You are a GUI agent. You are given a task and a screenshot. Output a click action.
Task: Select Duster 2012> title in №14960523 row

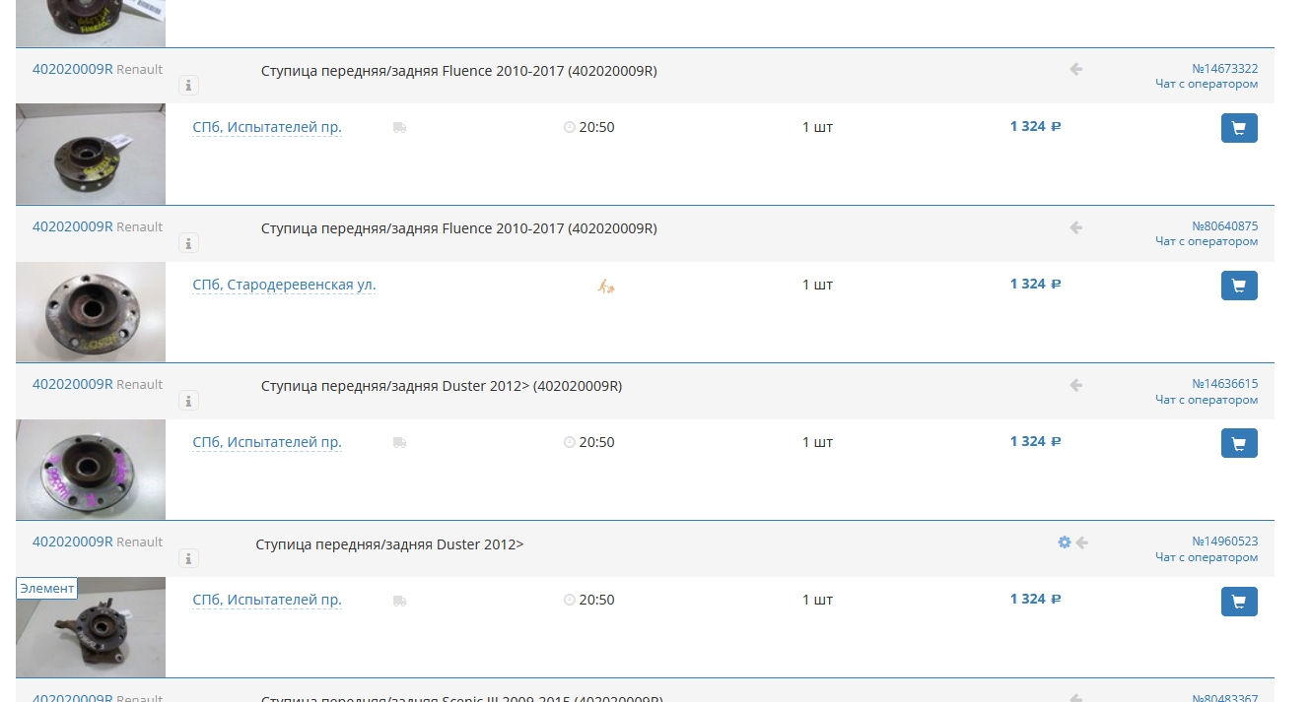tap(389, 543)
